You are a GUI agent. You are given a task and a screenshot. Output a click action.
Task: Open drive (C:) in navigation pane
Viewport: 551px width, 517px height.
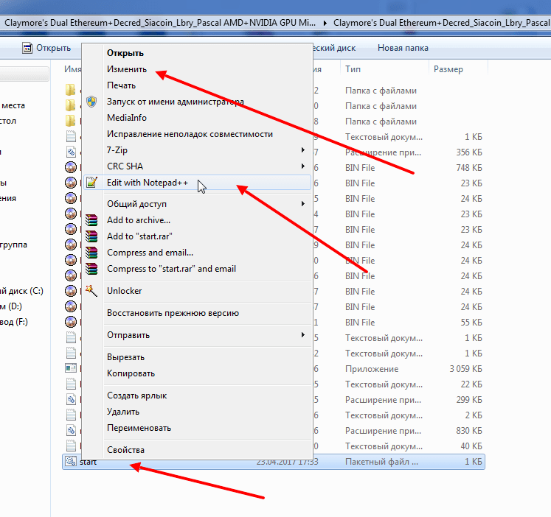(21, 291)
